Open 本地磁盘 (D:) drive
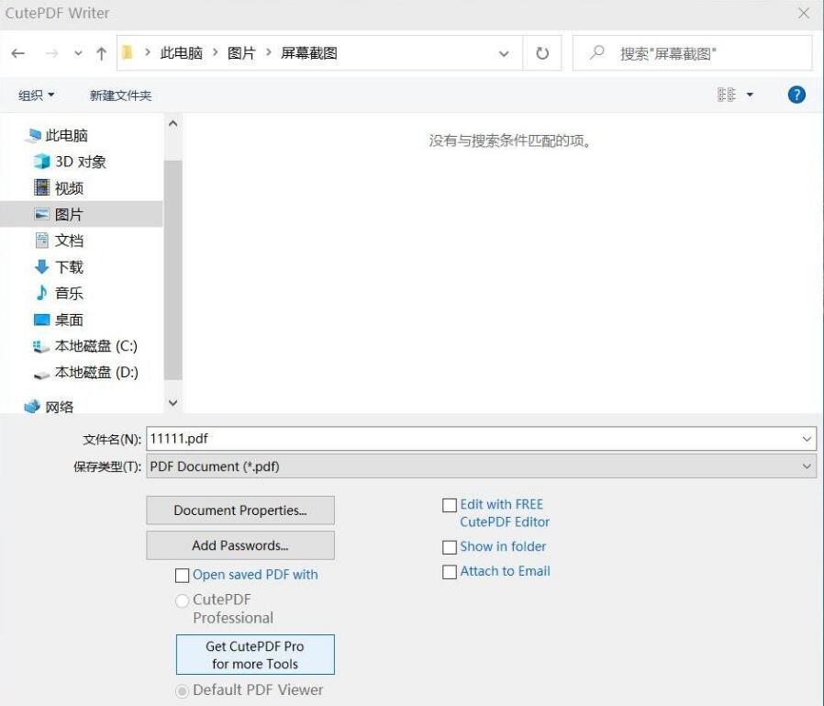824x706 pixels. 85,372
